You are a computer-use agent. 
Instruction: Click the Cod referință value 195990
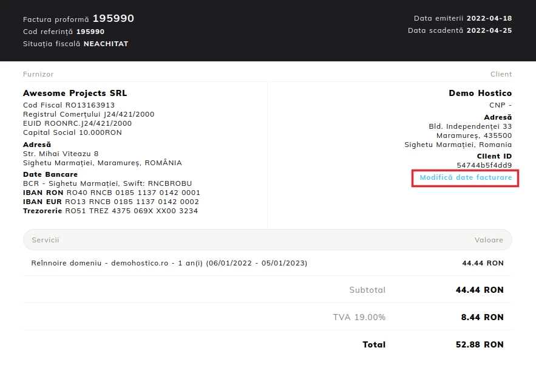[90, 31]
